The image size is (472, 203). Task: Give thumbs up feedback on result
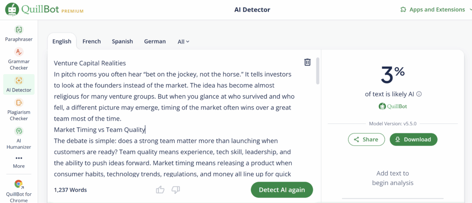click(160, 190)
